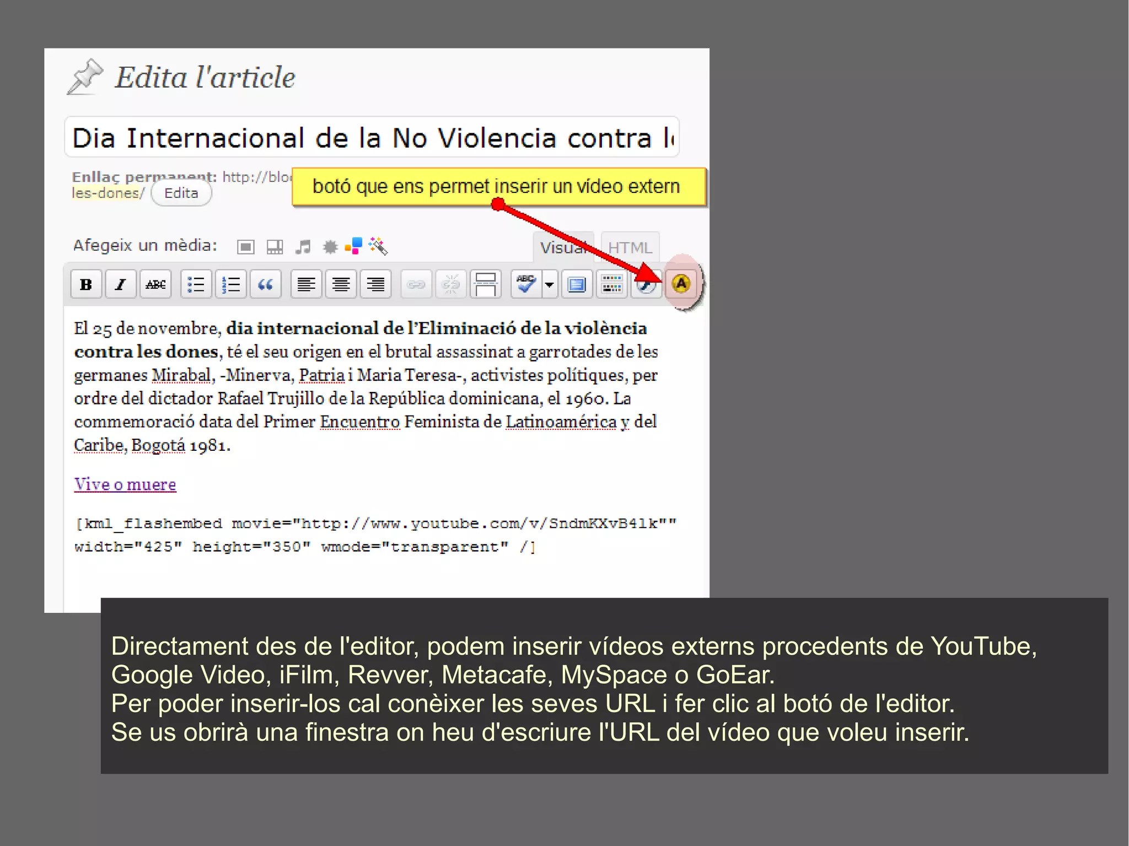Screen dimensions: 1129x846
Task: Add audio via music note icon
Action: coord(303,247)
